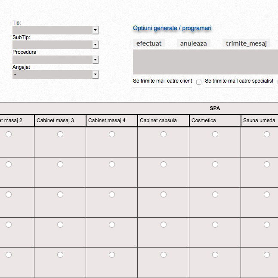The width and height of the screenshot is (278, 278).
Task: Open the Tip dropdown
Action: pos(56,30)
